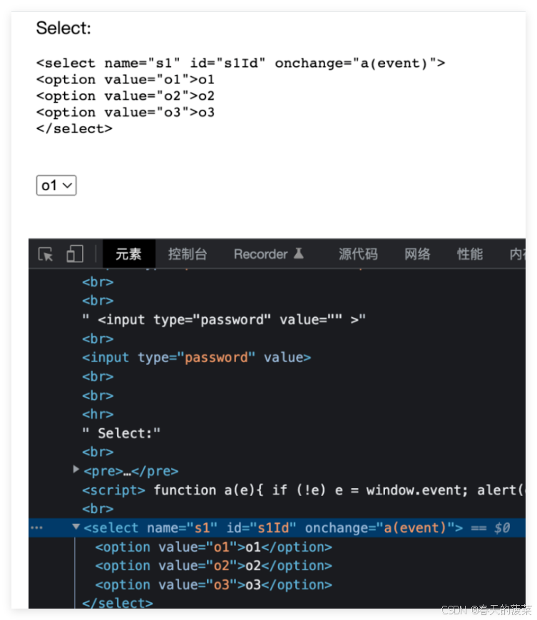The image size is (537, 620).
Task: Expand the collapsed pre element
Action: (x=76, y=470)
